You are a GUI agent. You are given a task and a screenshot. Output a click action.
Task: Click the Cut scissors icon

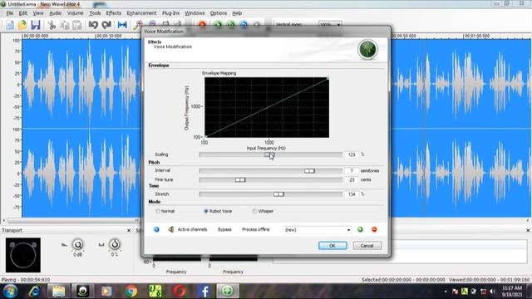click(x=52, y=25)
